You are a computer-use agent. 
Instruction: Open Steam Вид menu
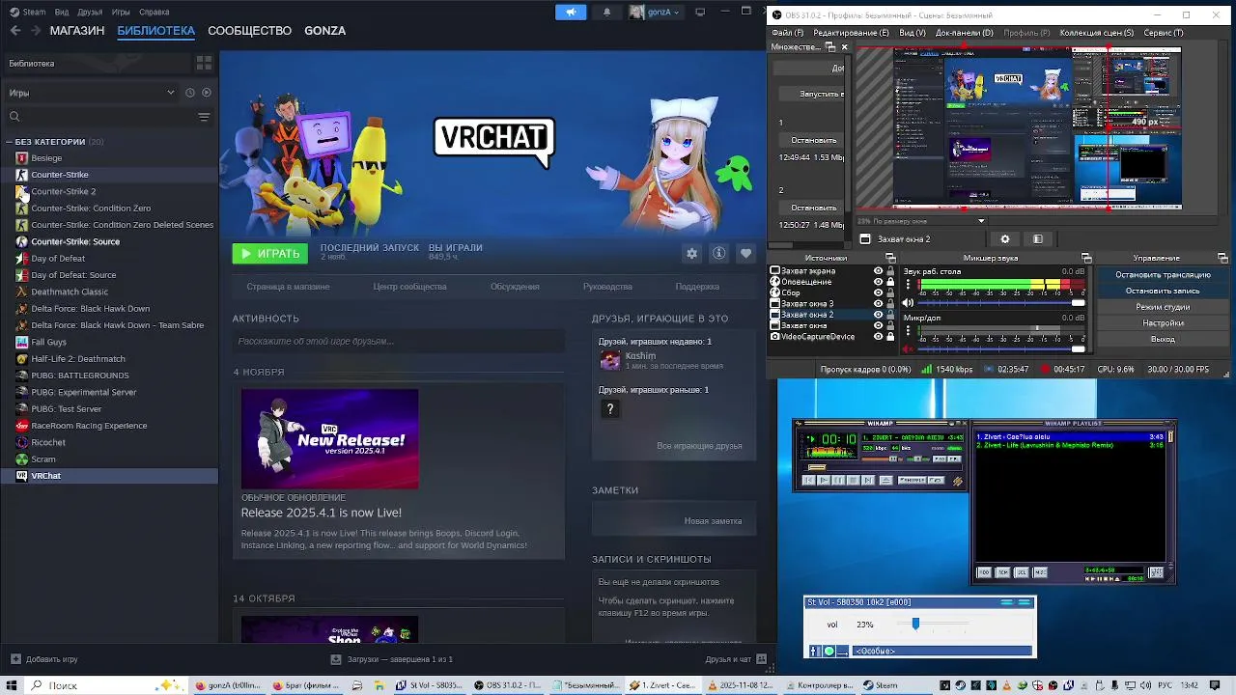click(62, 12)
